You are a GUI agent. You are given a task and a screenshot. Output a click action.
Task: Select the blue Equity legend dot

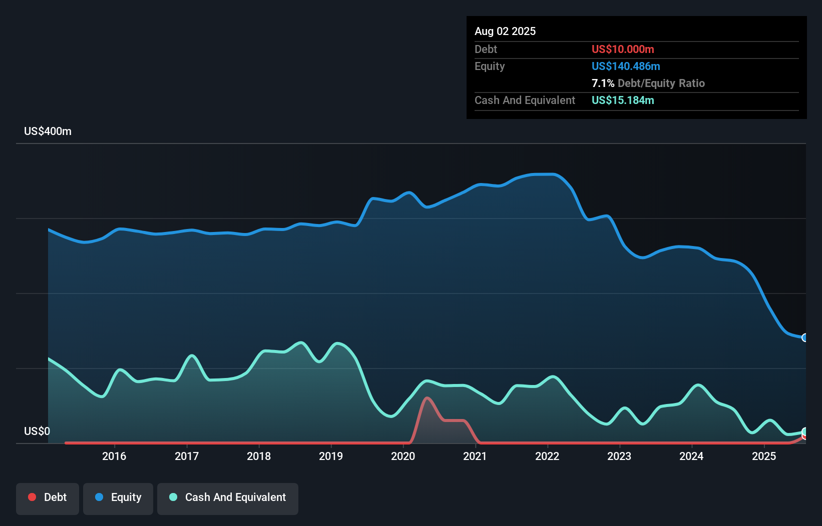coord(100,497)
